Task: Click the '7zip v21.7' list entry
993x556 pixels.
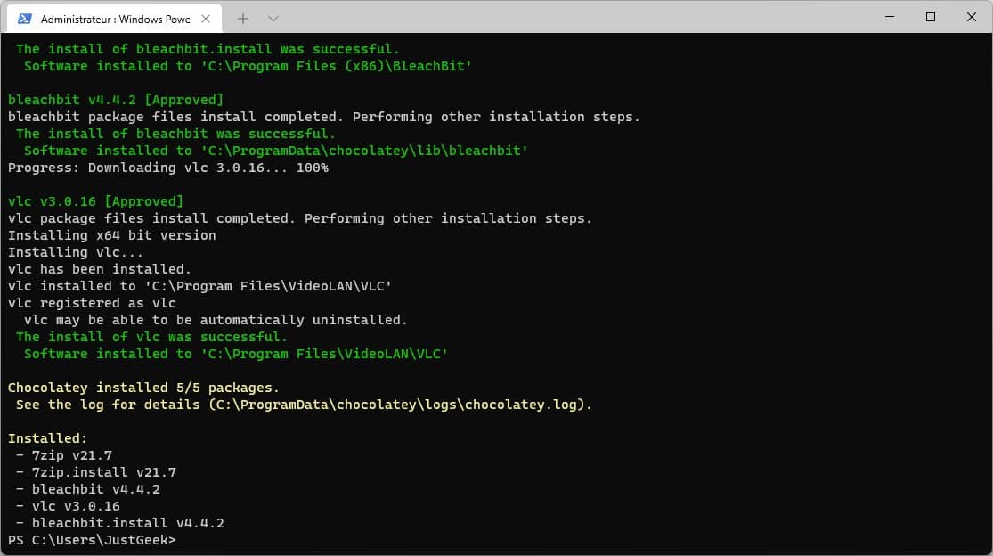Action: [64, 455]
